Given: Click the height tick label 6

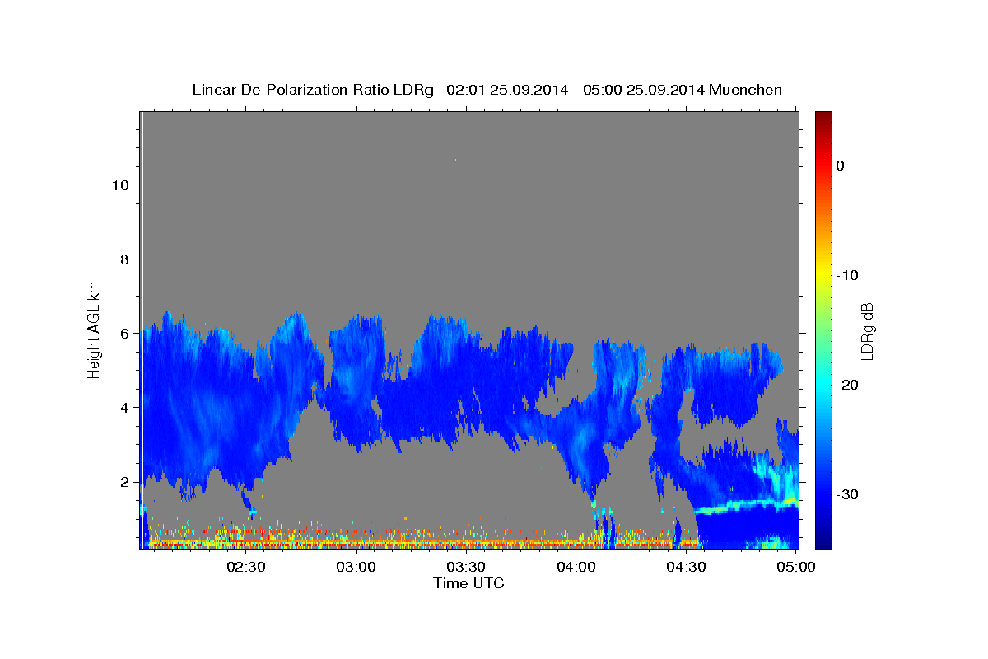Looking at the screenshot, I should (x=125, y=333).
